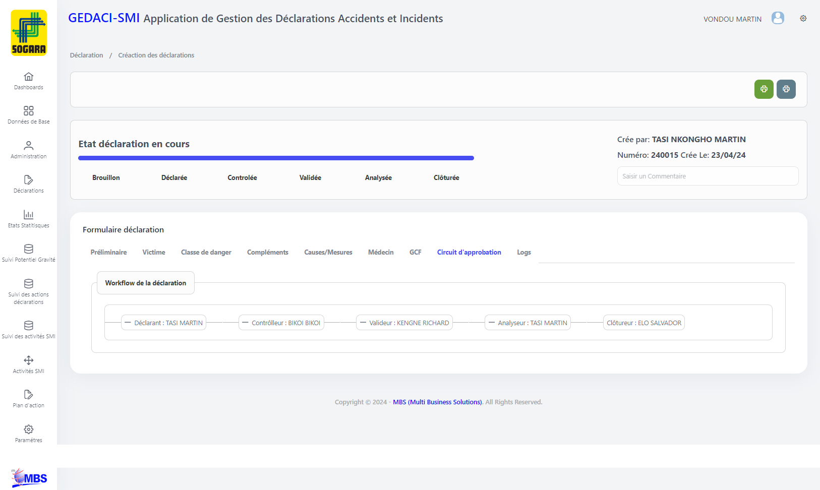Viewport: 820px width, 490px height.
Task: Open the Activités SMI move icon
Action: point(29,360)
